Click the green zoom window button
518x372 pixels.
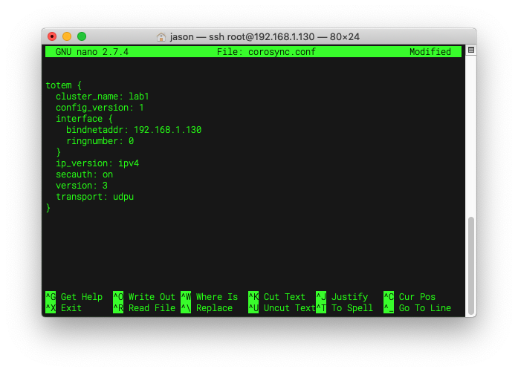(x=82, y=36)
